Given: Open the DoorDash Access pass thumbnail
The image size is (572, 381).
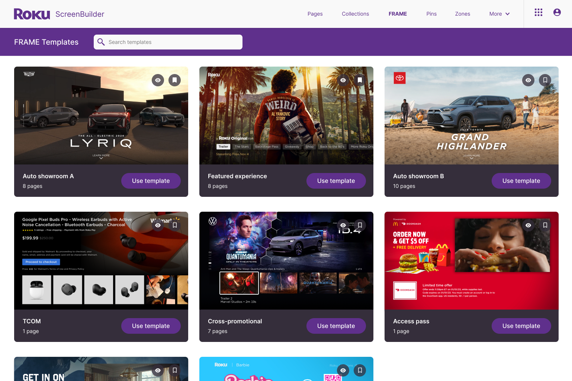Looking at the screenshot, I should point(472,260).
